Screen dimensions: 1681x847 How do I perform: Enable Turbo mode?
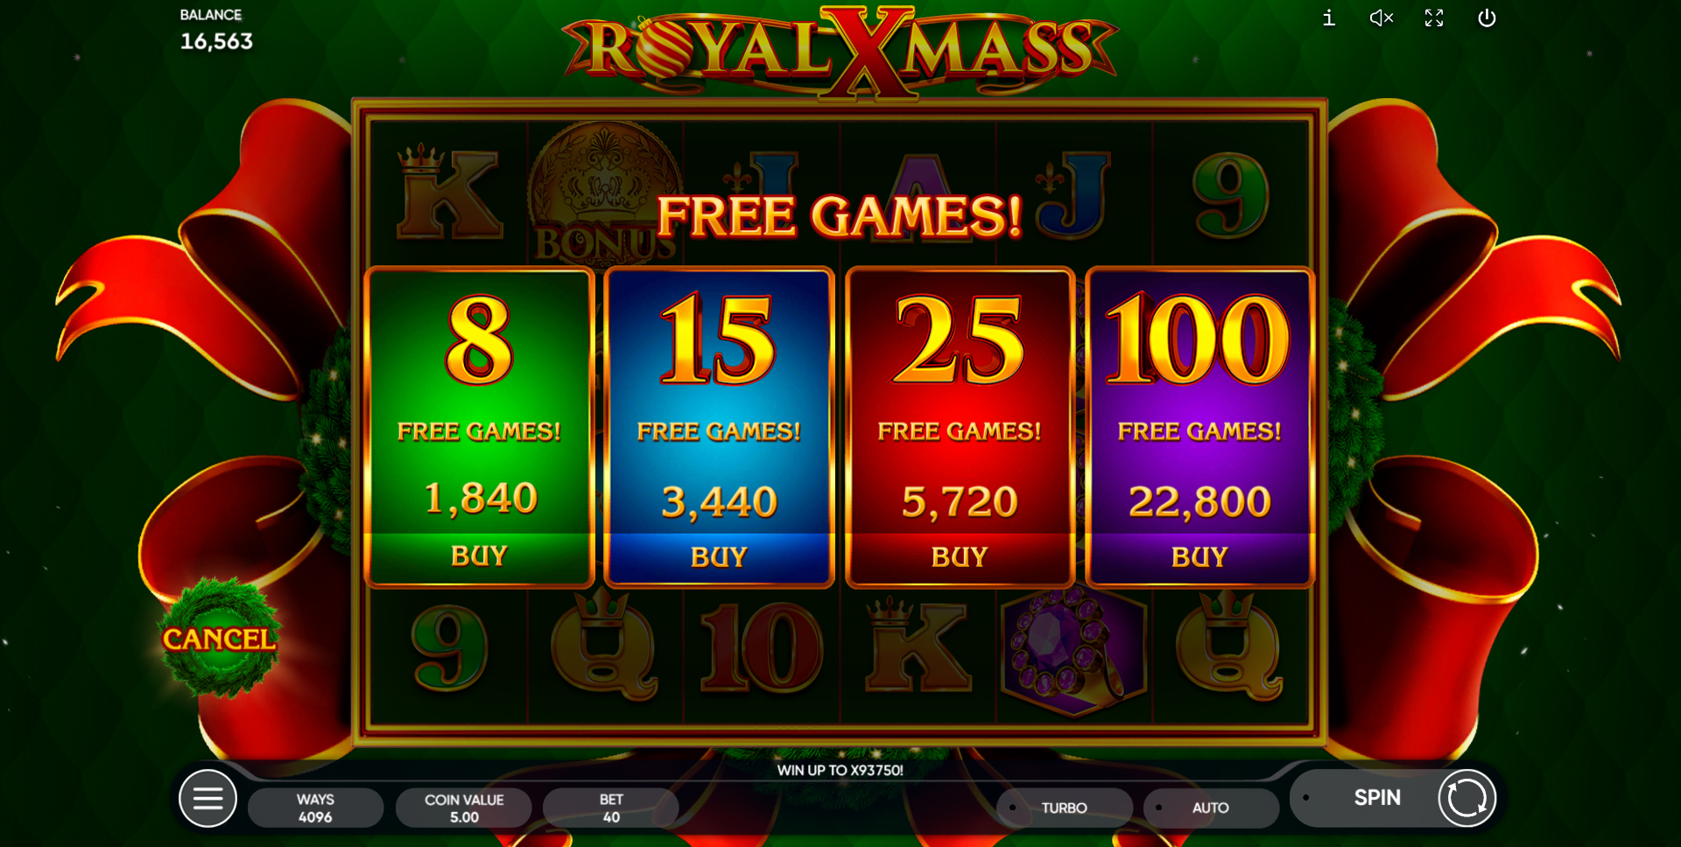[1064, 808]
